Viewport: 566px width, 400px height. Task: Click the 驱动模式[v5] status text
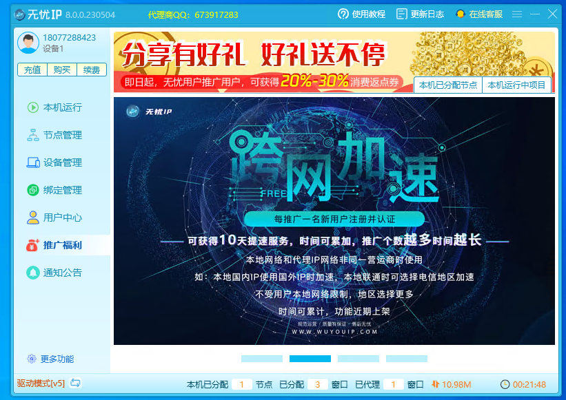click(41, 383)
